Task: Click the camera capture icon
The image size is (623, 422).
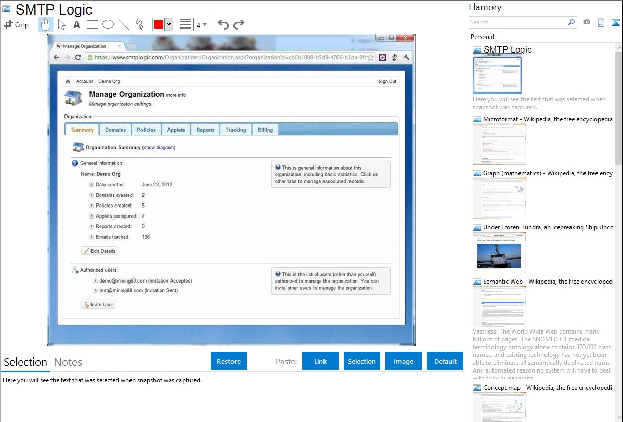Action: pyautogui.click(x=587, y=22)
